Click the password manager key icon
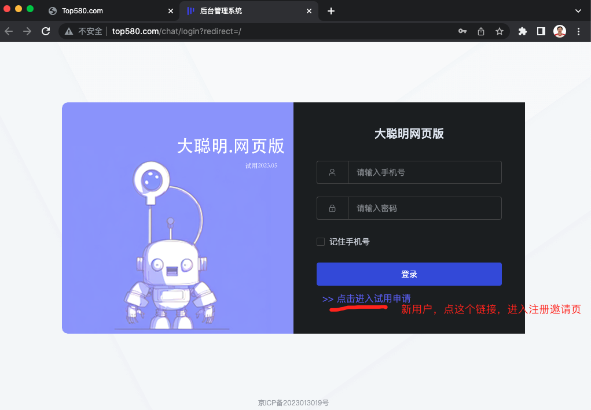This screenshot has width=591, height=410. click(462, 31)
